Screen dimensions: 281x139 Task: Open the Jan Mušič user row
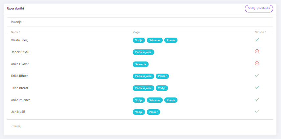140,112
